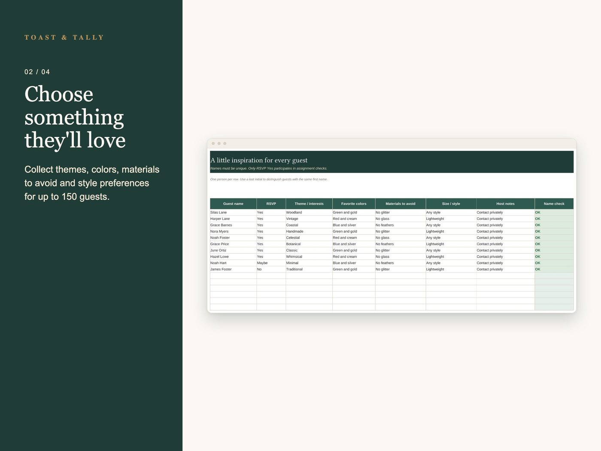Click the TOAST & TALLY brand name
This screenshot has height=451, width=601.
coord(64,37)
